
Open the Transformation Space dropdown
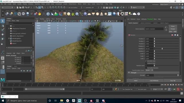coord(149,70)
